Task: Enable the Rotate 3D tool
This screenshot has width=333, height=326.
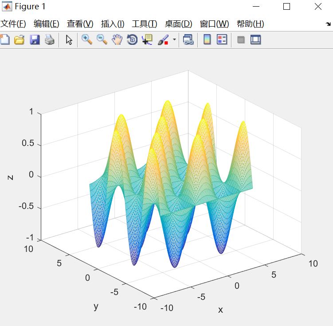Action: click(x=132, y=40)
